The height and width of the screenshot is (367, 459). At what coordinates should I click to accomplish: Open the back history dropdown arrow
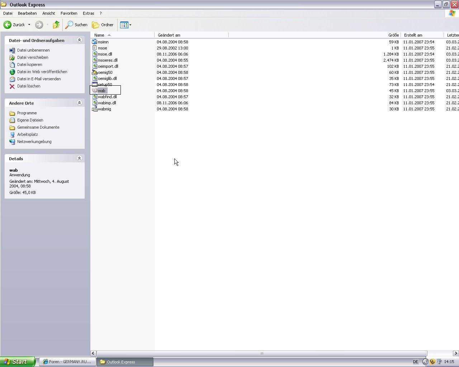click(29, 25)
